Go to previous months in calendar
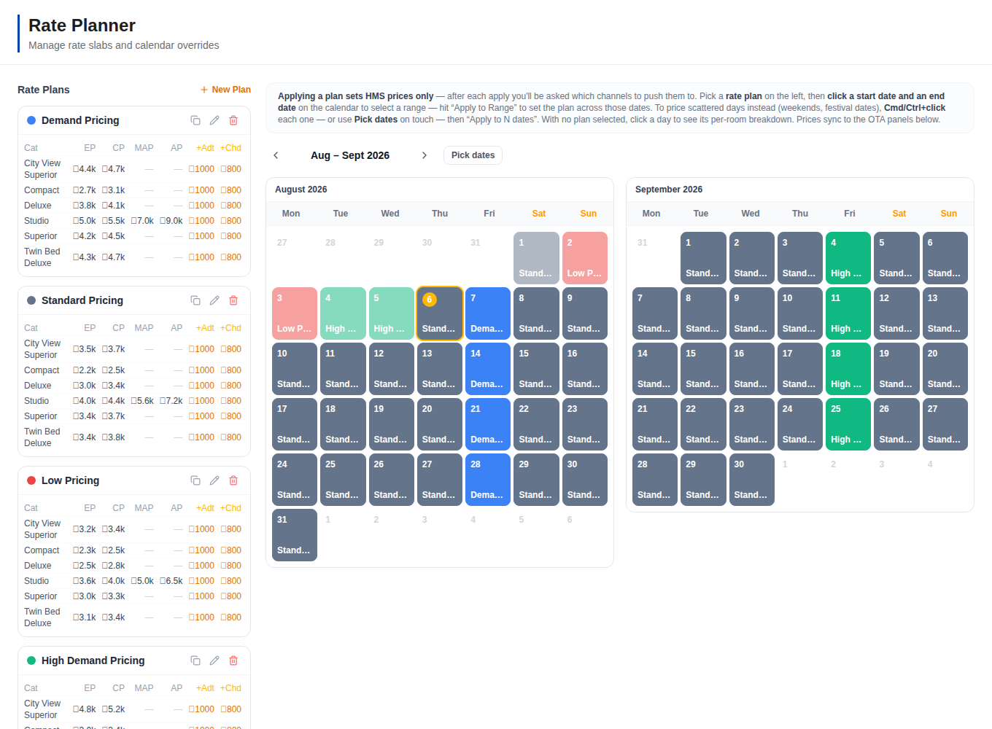Image resolution: width=992 pixels, height=729 pixels. click(276, 155)
